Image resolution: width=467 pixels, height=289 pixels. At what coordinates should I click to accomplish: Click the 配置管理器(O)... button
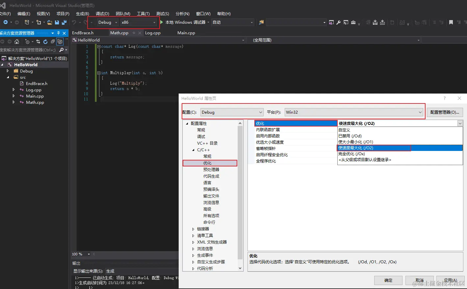coord(445,112)
